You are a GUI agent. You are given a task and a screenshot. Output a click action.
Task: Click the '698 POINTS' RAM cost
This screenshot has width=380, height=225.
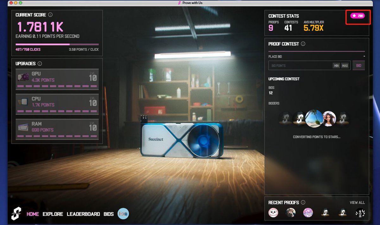[x=42, y=130]
